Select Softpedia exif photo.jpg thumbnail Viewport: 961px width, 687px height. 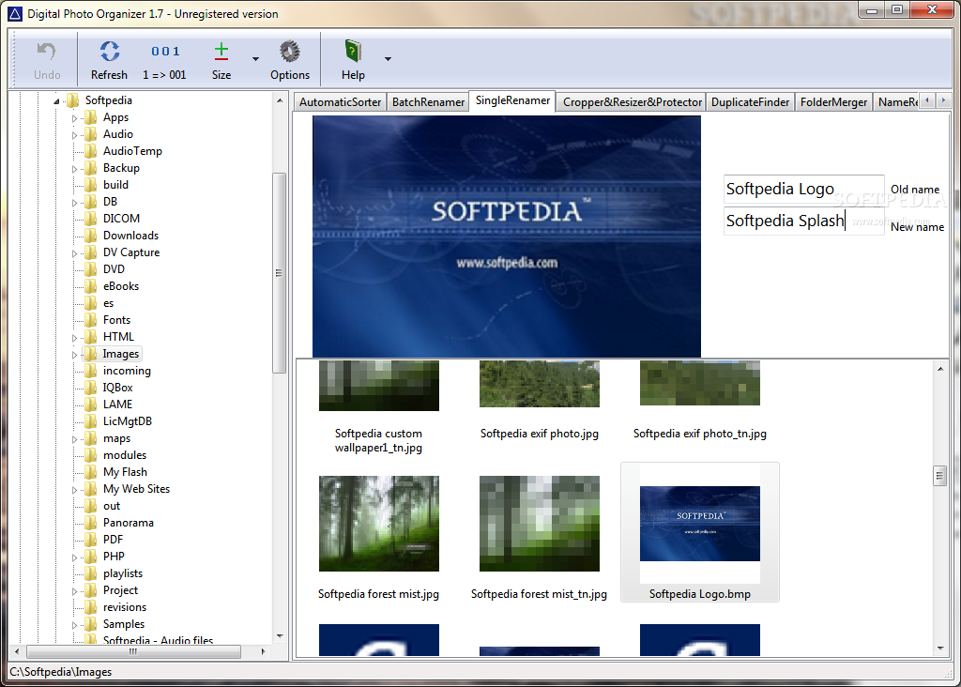540,384
